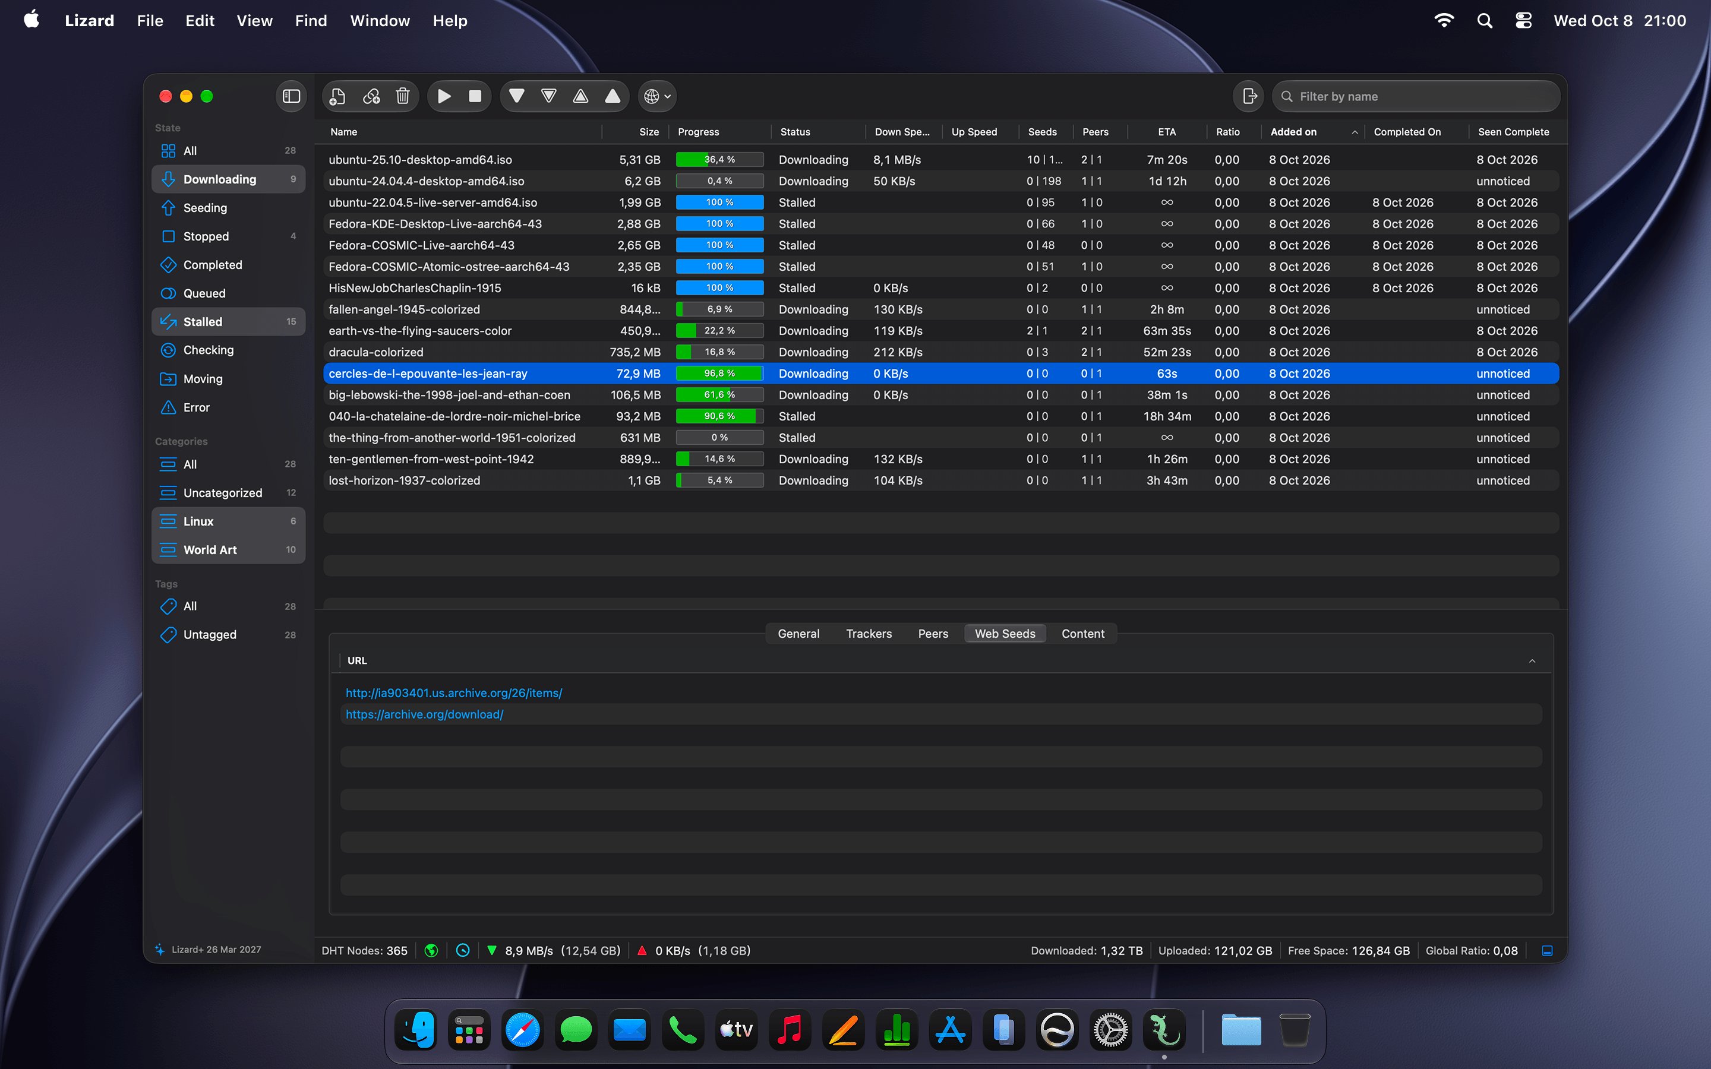The height and width of the screenshot is (1069, 1711).
Task: Sort by the Added on column header
Action: [x=1312, y=132]
